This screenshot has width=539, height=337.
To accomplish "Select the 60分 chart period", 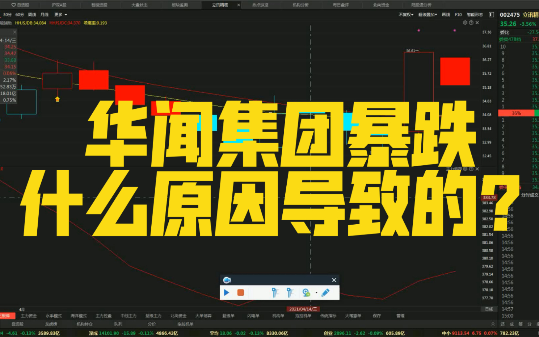I will [20, 14].
